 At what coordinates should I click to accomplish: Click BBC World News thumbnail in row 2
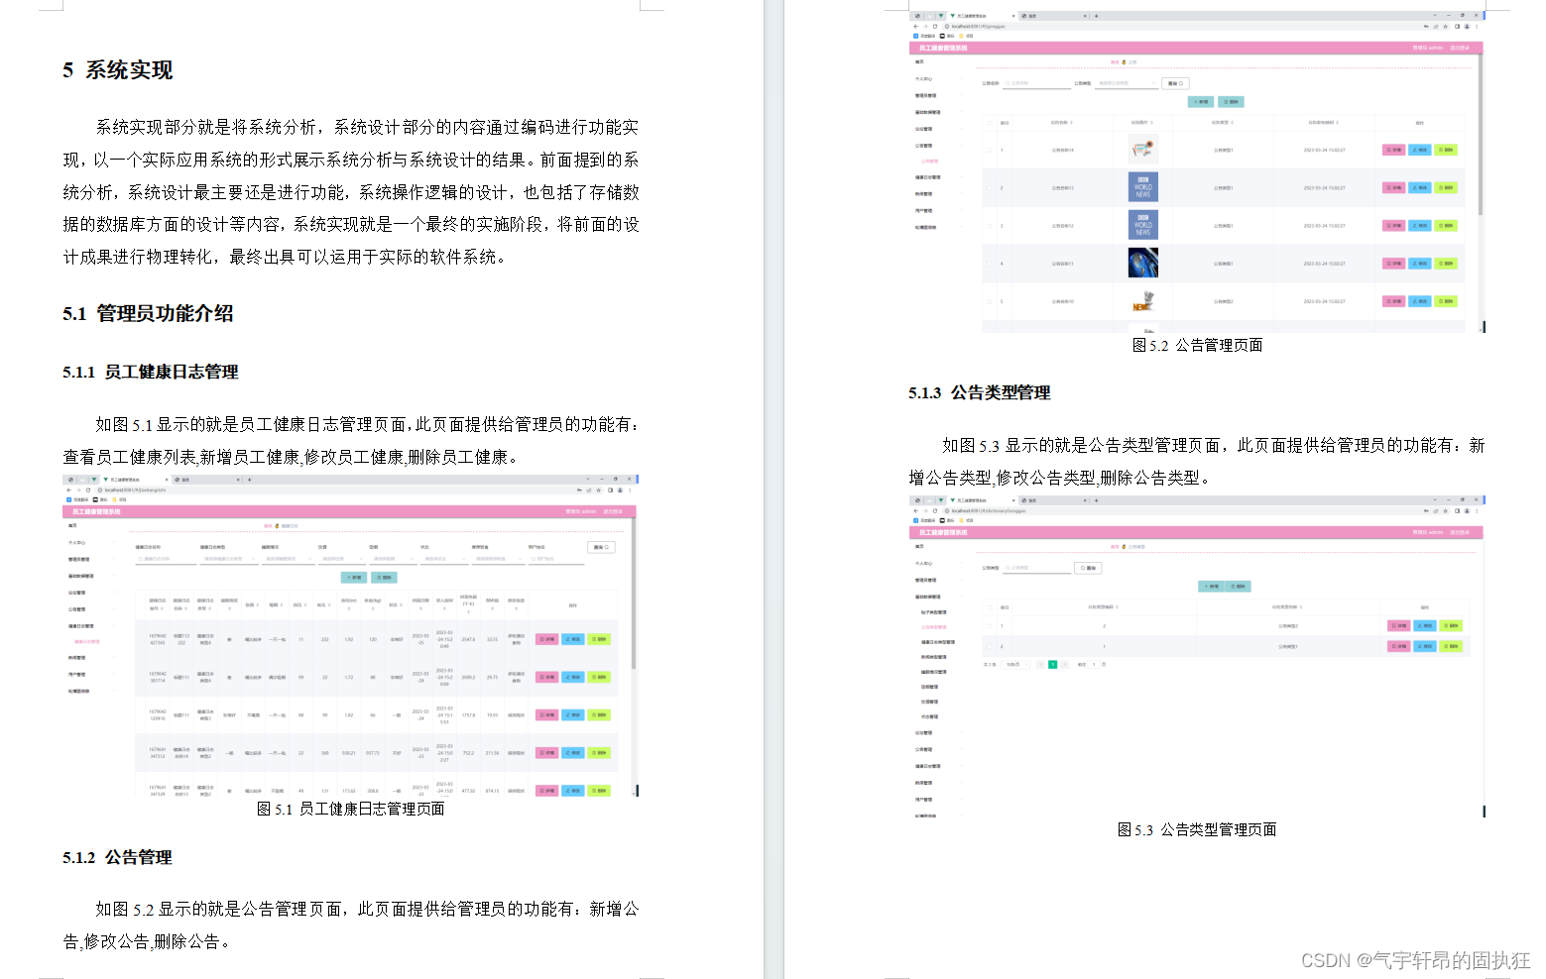pos(1143,187)
